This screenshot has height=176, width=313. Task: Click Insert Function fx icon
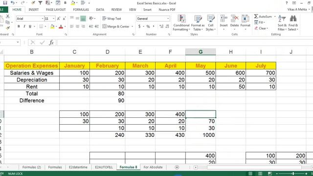(x=51, y=43)
